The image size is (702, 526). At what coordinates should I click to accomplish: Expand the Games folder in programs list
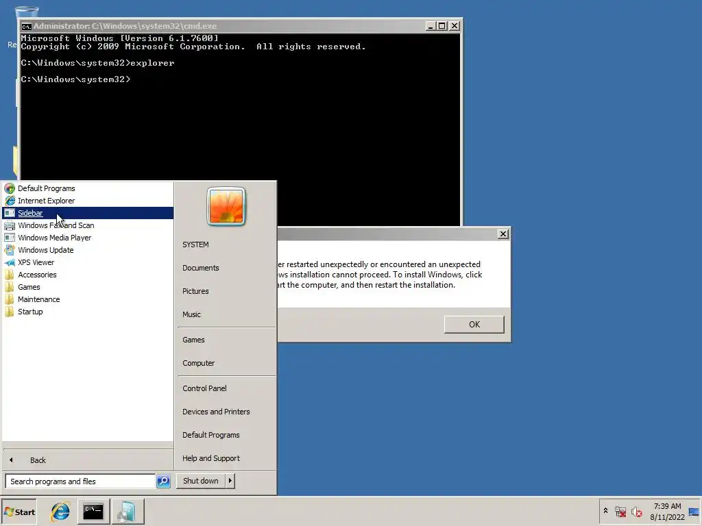88,287
